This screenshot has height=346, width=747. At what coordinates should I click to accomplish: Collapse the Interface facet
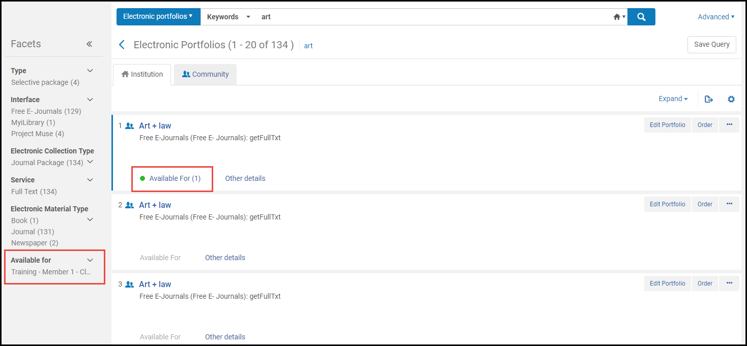[90, 100]
